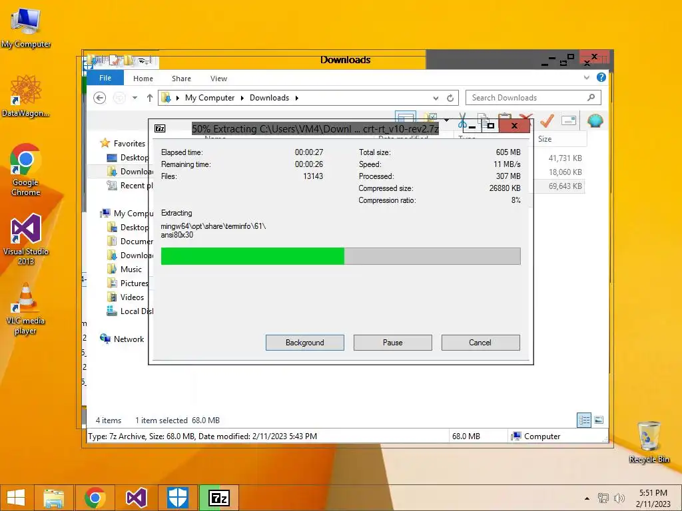Expand breadcrumb arrow after My Computer

tap(242, 98)
